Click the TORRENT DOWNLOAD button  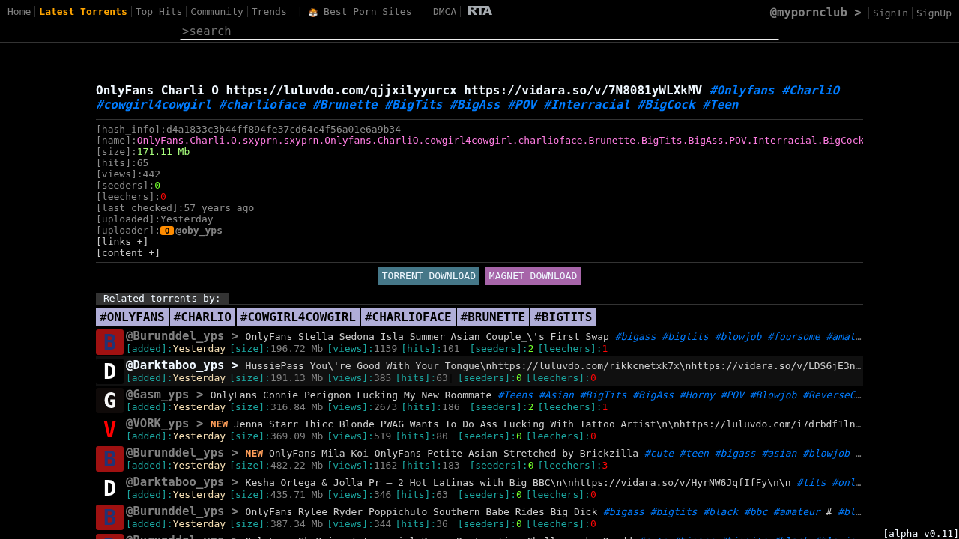point(429,276)
